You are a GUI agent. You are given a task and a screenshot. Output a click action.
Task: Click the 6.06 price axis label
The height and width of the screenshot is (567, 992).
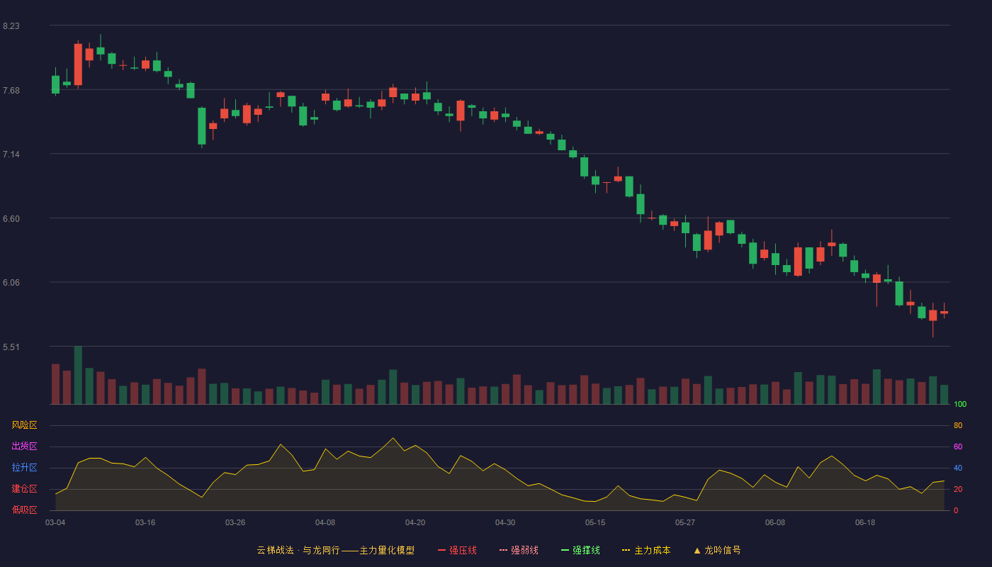(11, 283)
